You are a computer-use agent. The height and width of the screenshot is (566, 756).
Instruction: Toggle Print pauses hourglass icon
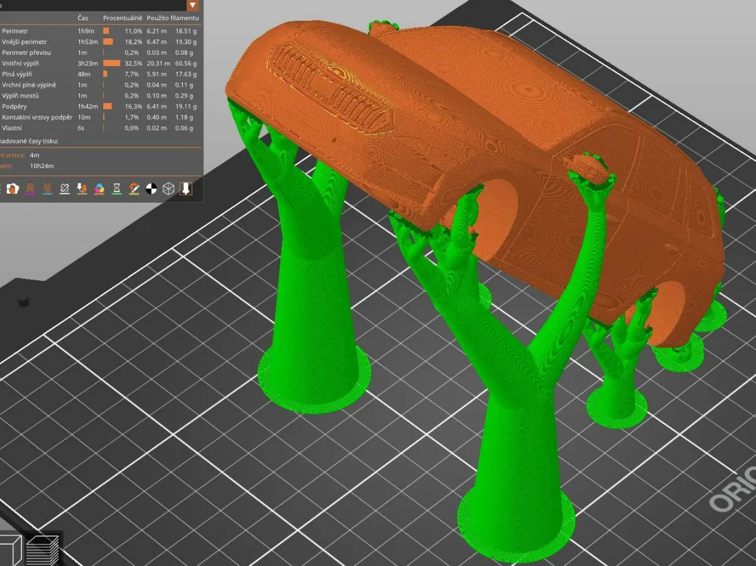point(117,188)
